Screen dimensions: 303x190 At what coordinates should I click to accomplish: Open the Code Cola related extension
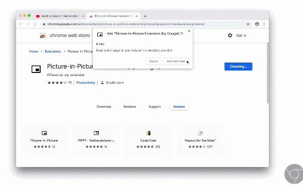click(148, 140)
